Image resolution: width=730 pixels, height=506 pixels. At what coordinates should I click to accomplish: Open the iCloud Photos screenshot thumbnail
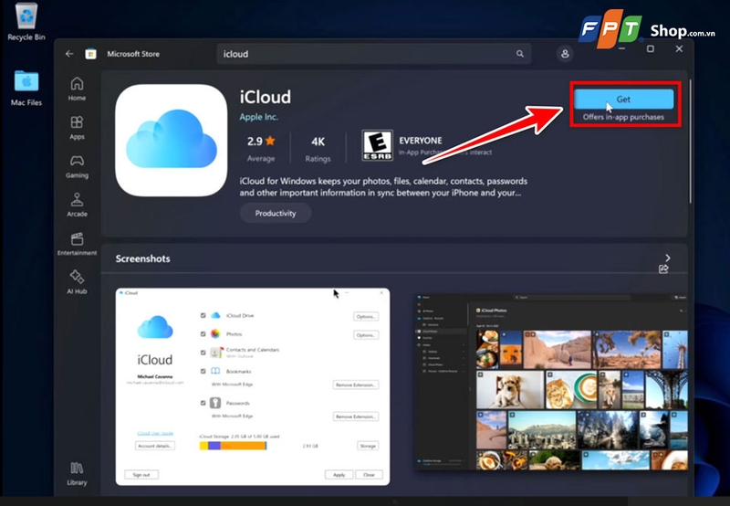click(551, 381)
